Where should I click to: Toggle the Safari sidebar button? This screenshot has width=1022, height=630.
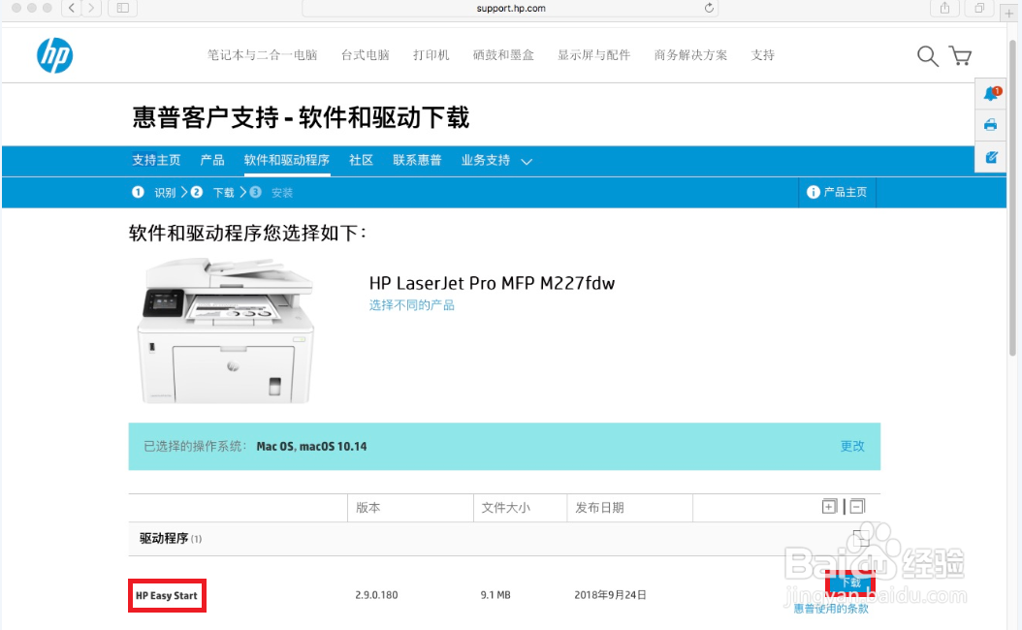pyautogui.click(x=122, y=8)
